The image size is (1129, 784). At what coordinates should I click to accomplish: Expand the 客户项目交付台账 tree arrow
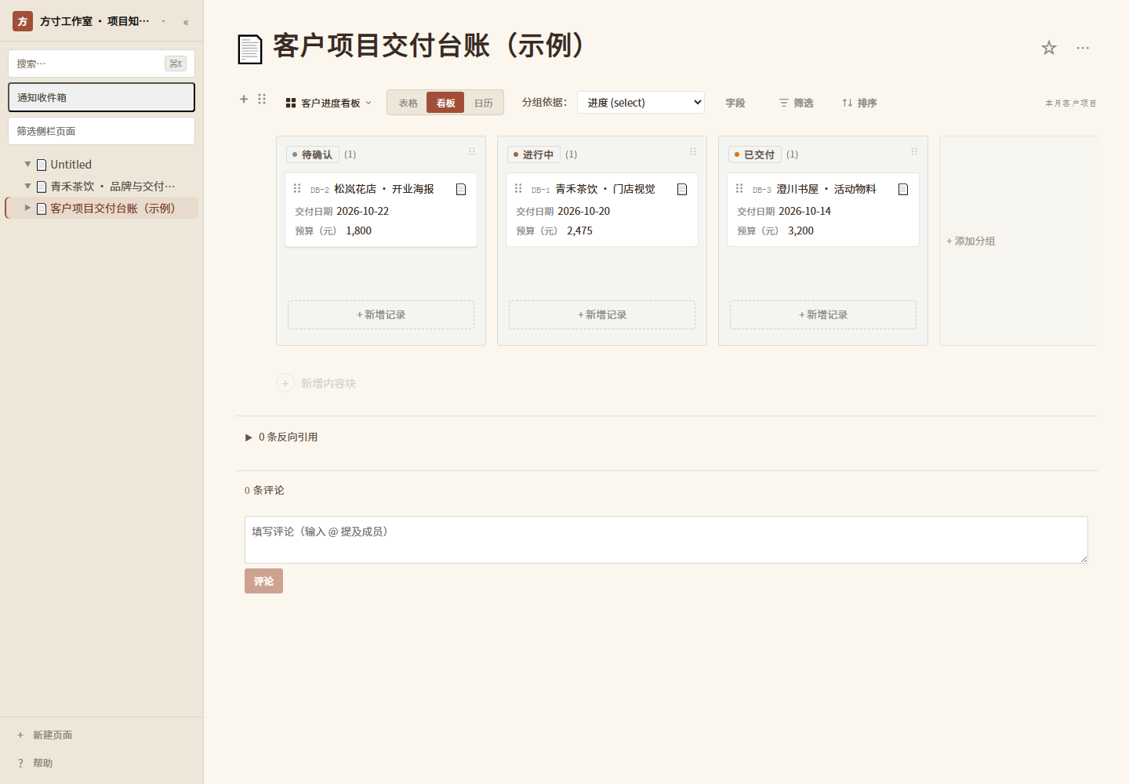point(27,209)
